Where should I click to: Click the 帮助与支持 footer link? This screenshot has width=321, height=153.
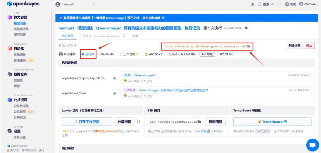click(x=29, y=150)
